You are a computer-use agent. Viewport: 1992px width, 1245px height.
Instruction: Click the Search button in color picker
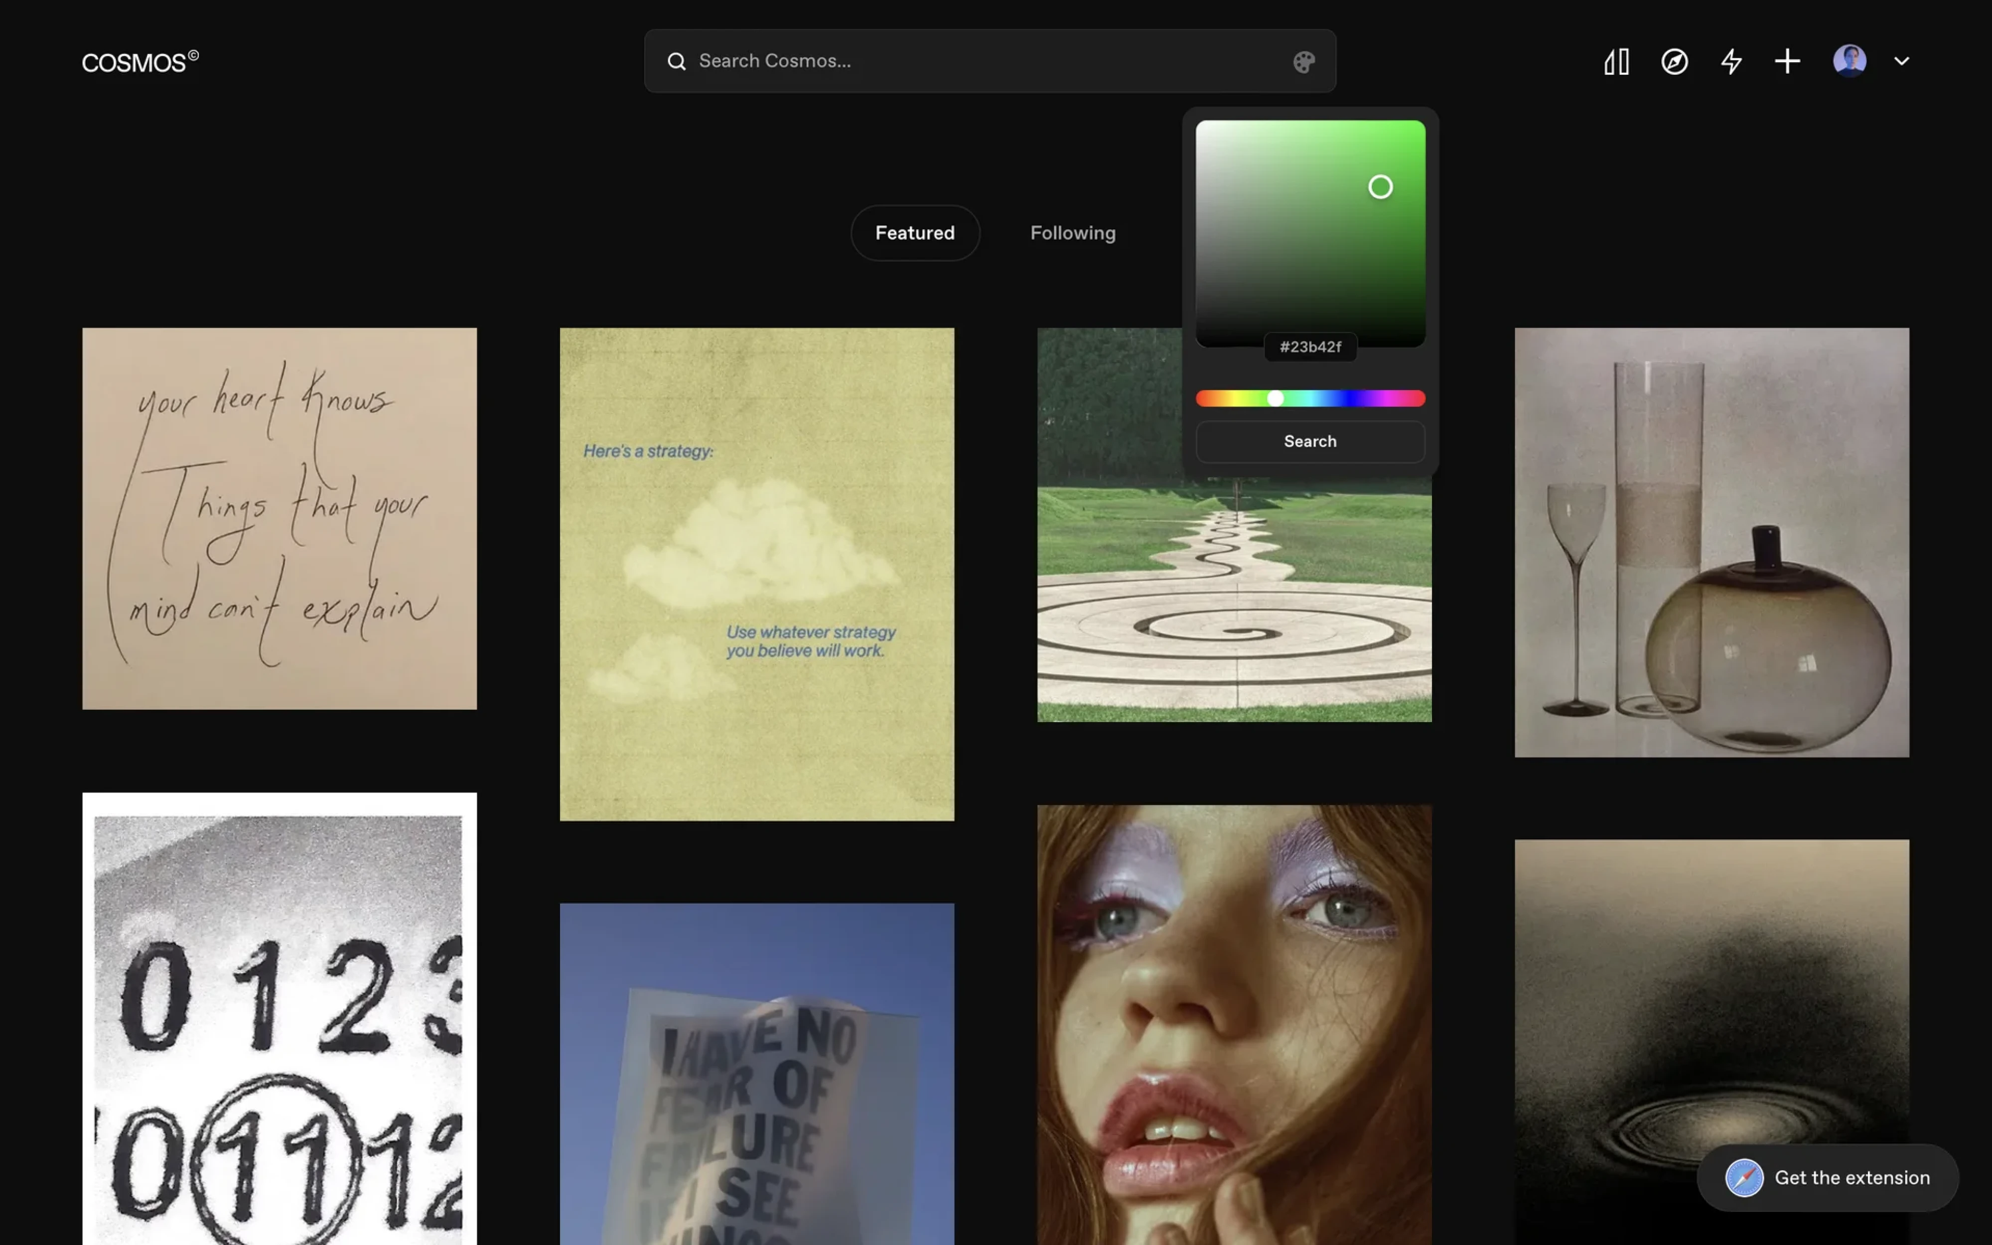pos(1310,441)
